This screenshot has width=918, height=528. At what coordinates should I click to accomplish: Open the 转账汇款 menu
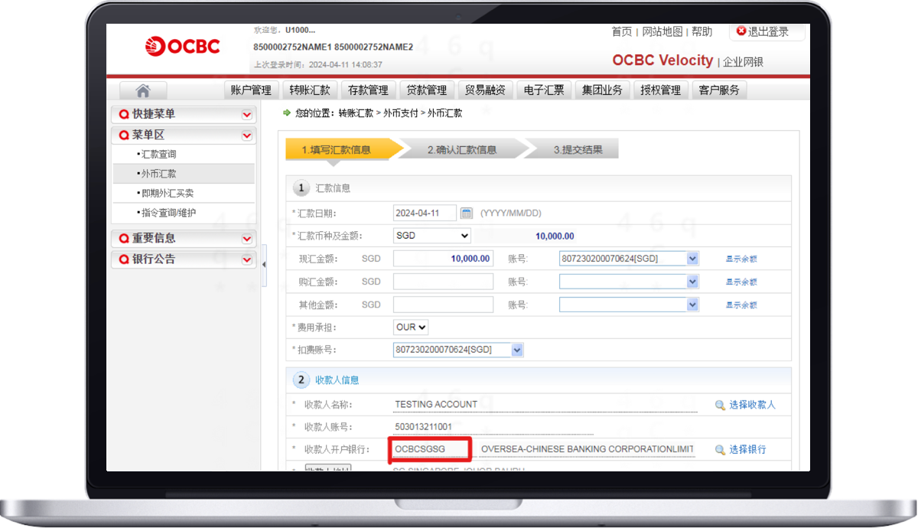(x=309, y=90)
